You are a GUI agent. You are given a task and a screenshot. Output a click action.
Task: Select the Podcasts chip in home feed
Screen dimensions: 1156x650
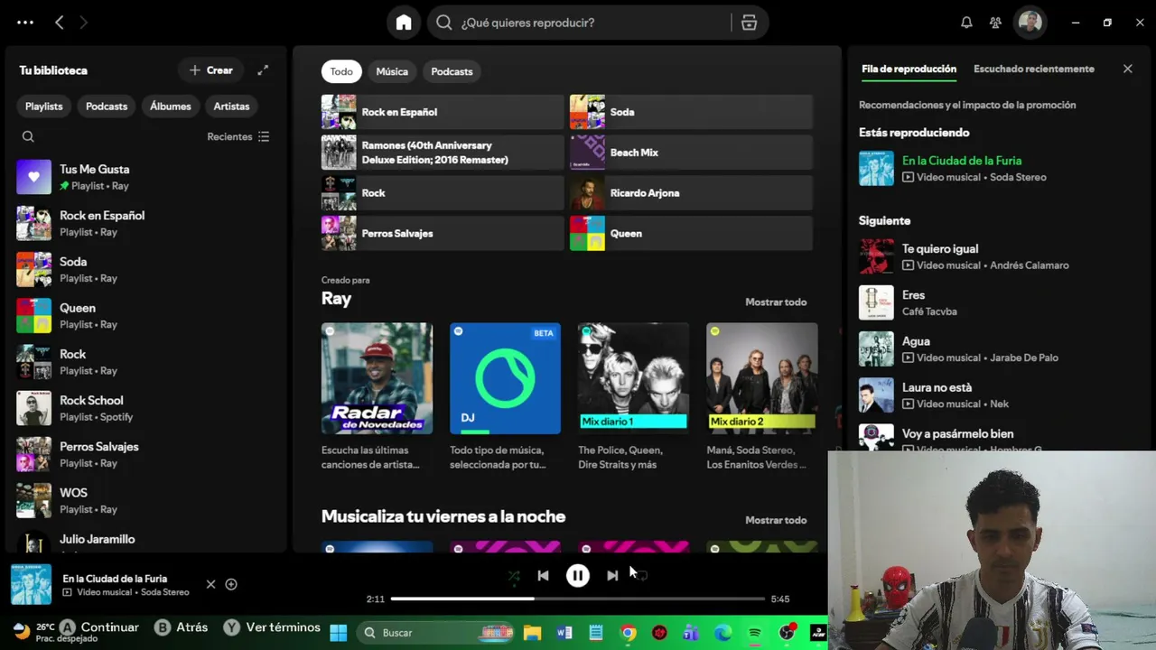[x=452, y=71]
